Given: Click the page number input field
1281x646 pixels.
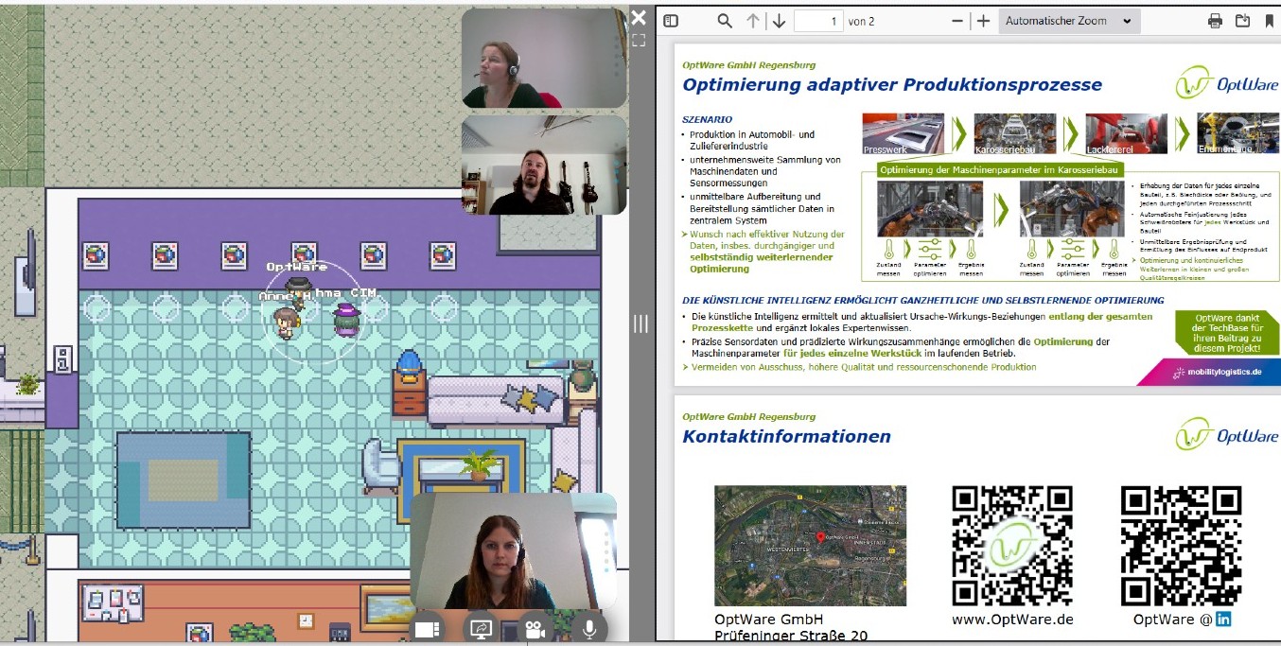Looking at the screenshot, I should 817,21.
